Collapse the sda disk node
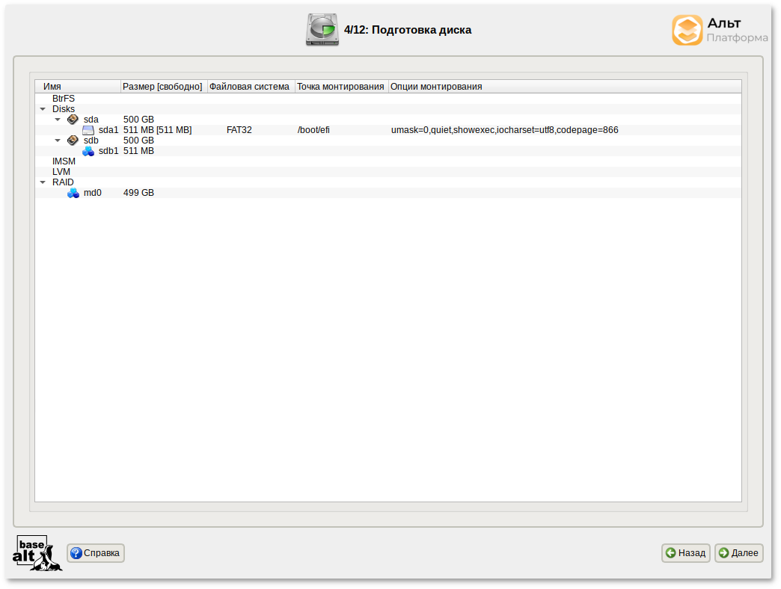Screen dimensions: 781x589 (58, 120)
